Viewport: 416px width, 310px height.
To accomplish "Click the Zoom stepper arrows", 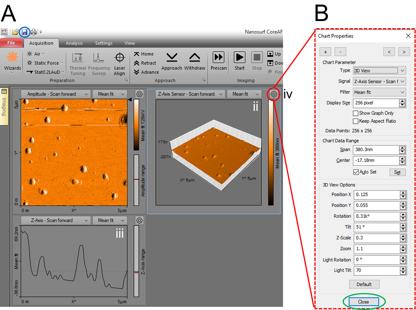I will (x=403, y=249).
